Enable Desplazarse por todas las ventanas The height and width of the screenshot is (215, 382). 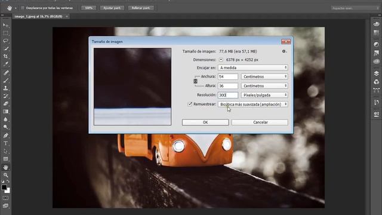coord(23,8)
